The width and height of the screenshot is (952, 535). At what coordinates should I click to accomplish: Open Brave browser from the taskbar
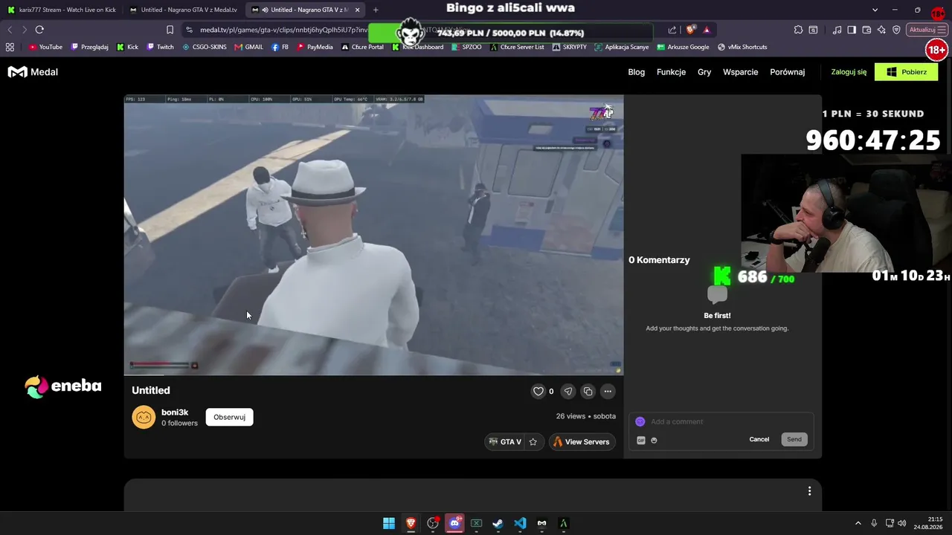411,523
